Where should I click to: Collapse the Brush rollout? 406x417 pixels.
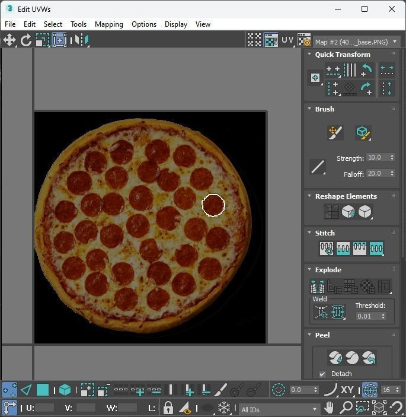tap(309, 109)
